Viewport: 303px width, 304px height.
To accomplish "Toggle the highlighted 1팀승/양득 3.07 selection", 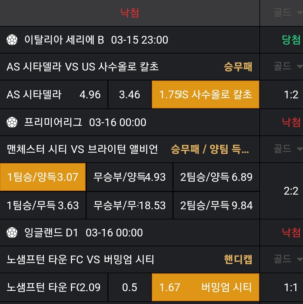I will point(43,177).
